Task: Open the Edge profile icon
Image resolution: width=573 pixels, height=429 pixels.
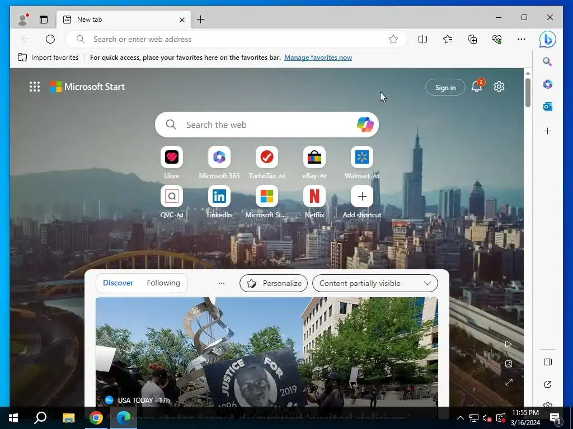Action: (23, 20)
